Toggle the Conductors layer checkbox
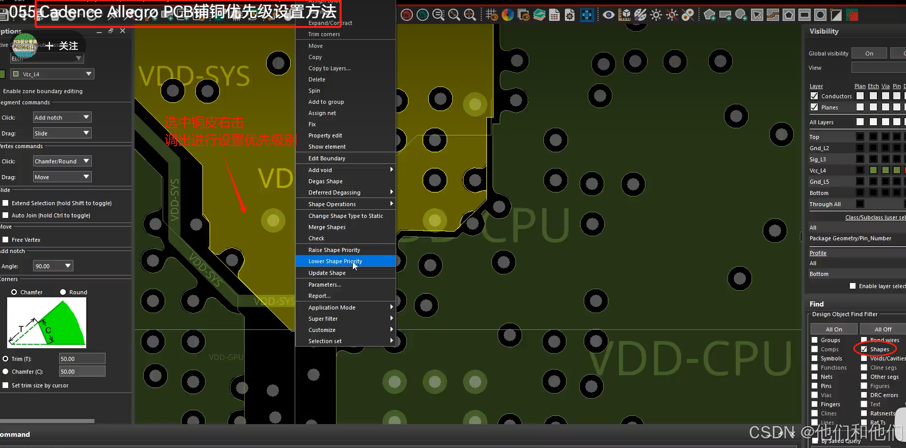The width and height of the screenshot is (906, 448). coord(814,96)
